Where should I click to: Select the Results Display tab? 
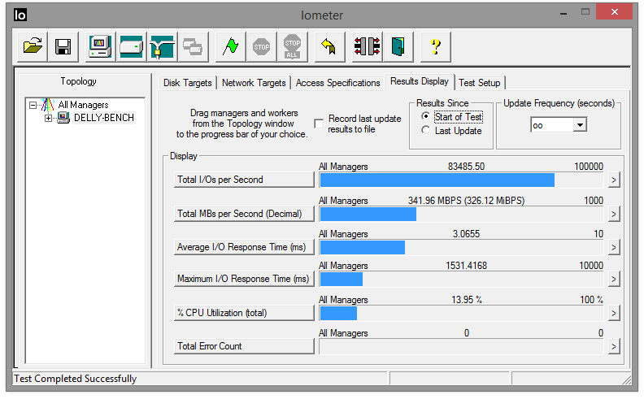tap(420, 82)
